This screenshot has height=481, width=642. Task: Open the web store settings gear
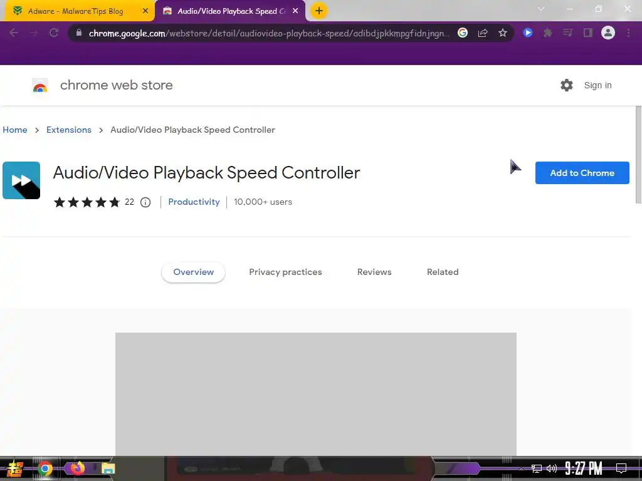567,85
